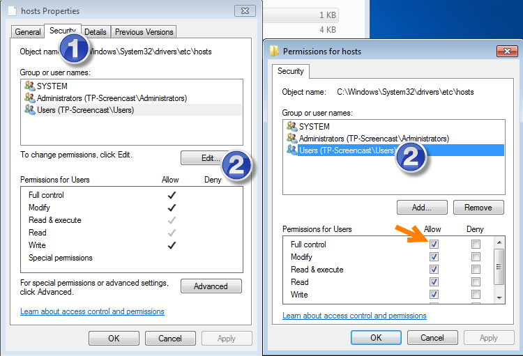Click the Administrators group icon in hosts Properties

pos(29,98)
